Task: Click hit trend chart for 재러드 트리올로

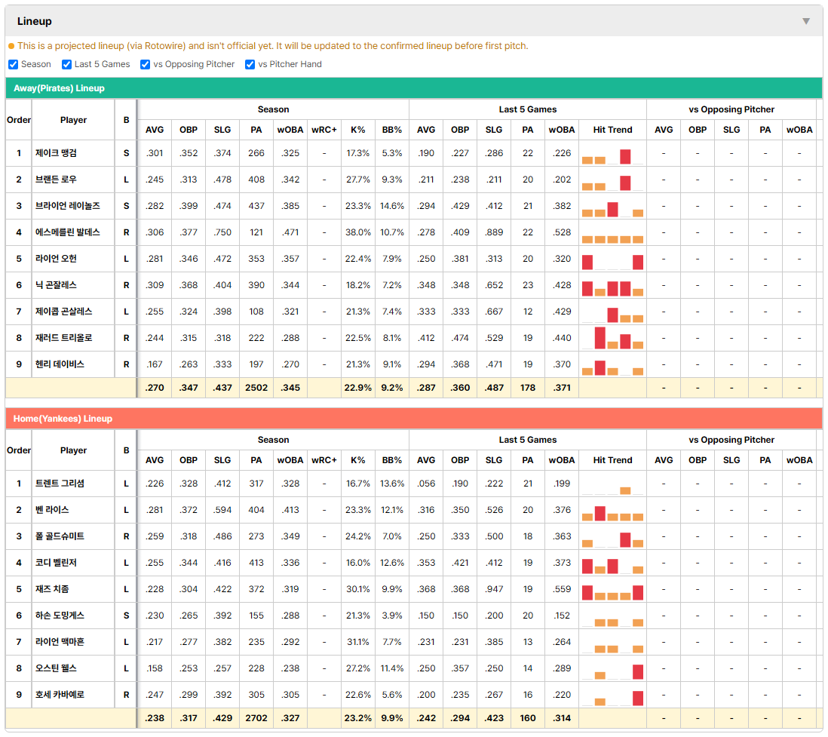Action: (x=612, y=338)
